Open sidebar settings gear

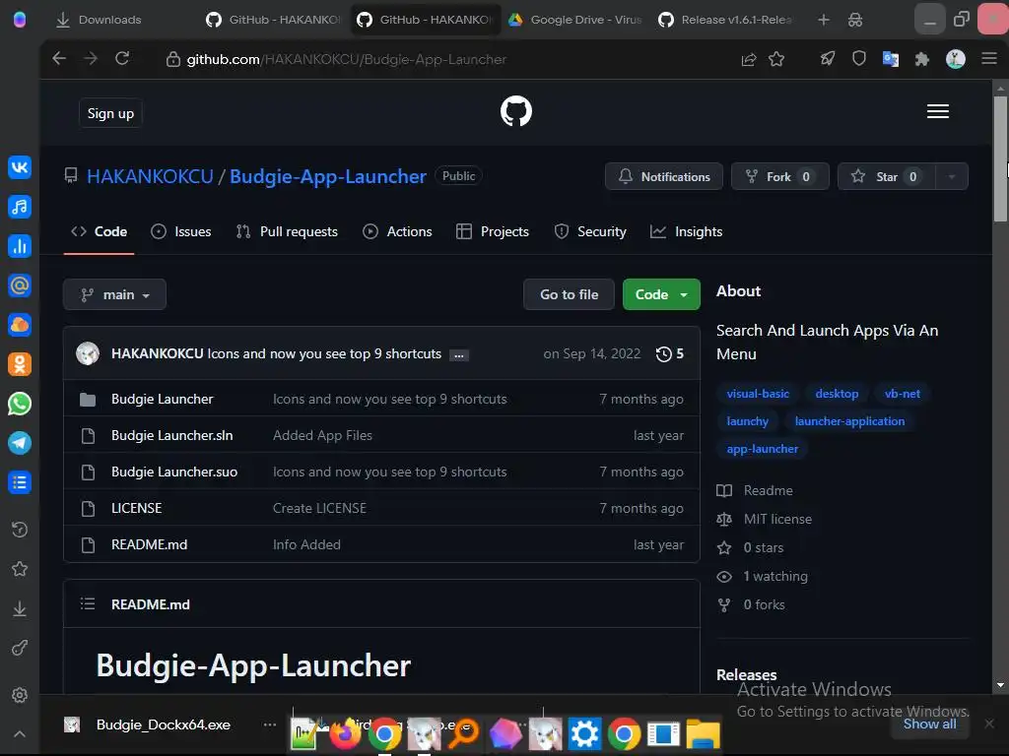pyautogui.click(x=20, y=695)
